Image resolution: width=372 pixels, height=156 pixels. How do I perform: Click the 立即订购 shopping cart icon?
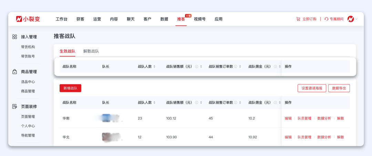pyautogui.click(x=298, y=19)
